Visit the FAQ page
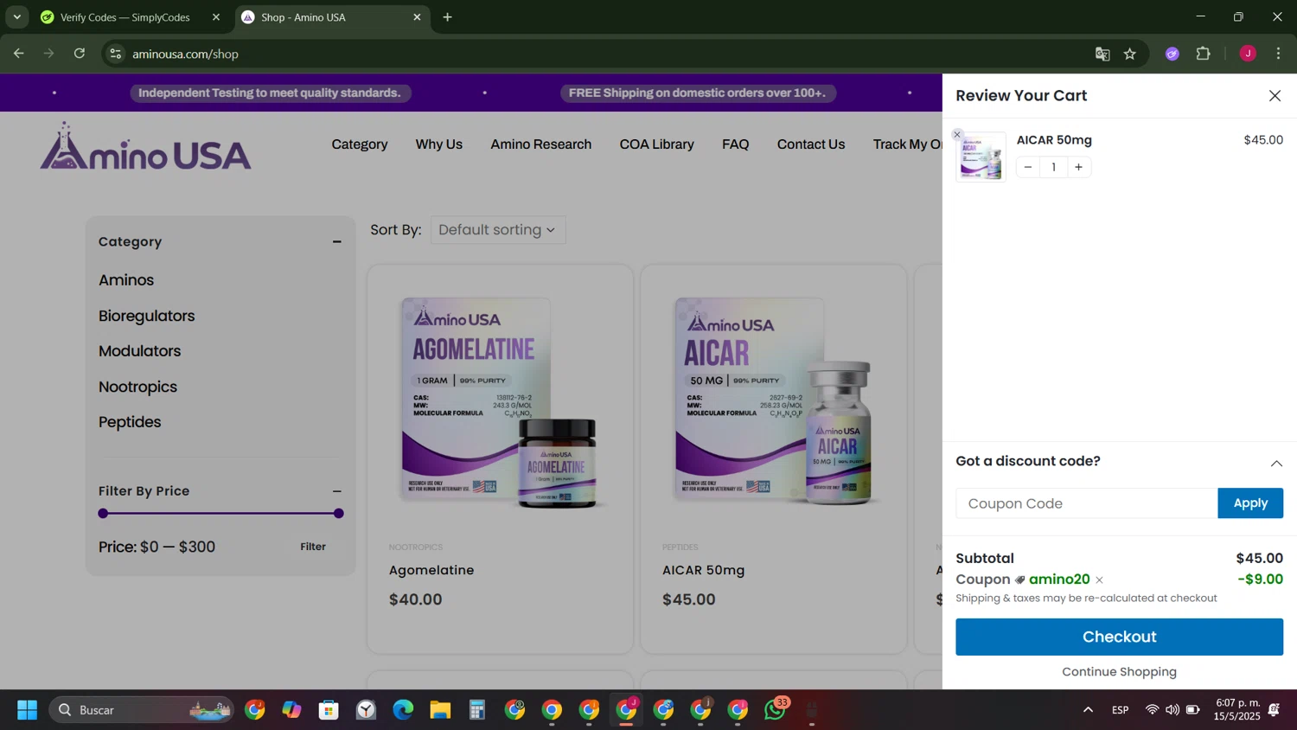 coord(736,144)
